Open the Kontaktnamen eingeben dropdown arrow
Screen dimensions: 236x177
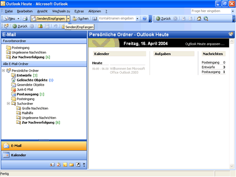coord(137,19)
